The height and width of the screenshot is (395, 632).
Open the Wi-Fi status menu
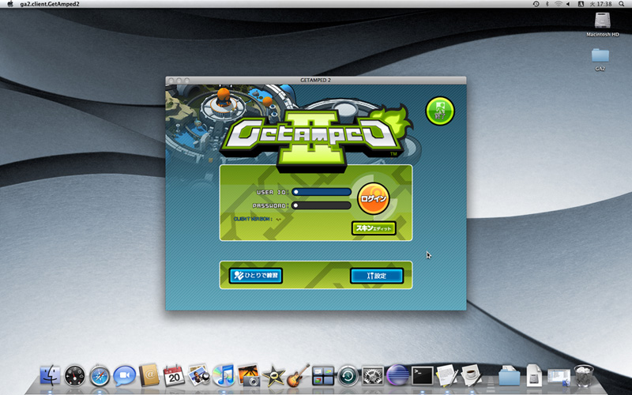pyautogui.click(x=558, y=4)
